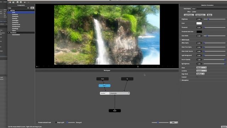Click the Glow Width slider
Viewport: 227px width, 128px height.
click(215, 36)
